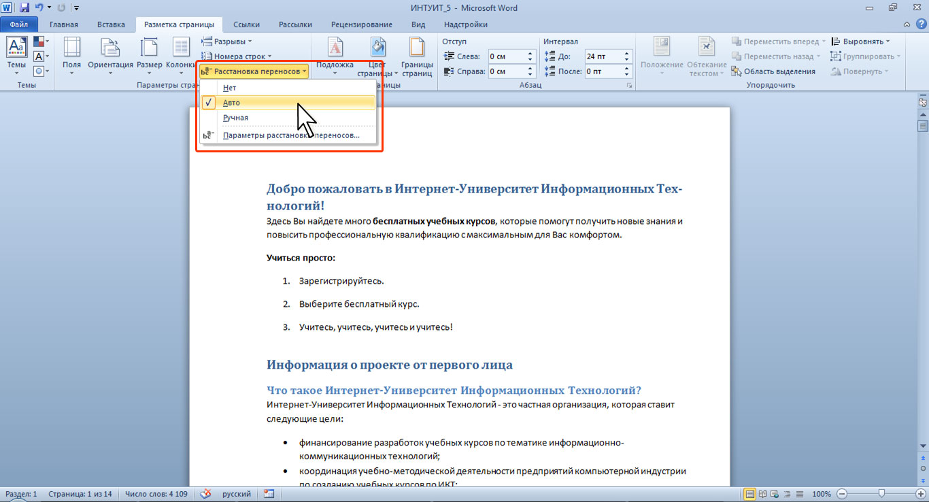Click the vertical scrollbar up arrow
The image size is (929, 502).
pyautogui.click(x=923, y=115)
